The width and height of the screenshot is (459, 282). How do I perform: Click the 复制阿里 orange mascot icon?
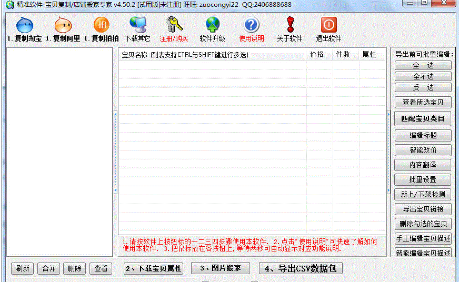(63, 25)
